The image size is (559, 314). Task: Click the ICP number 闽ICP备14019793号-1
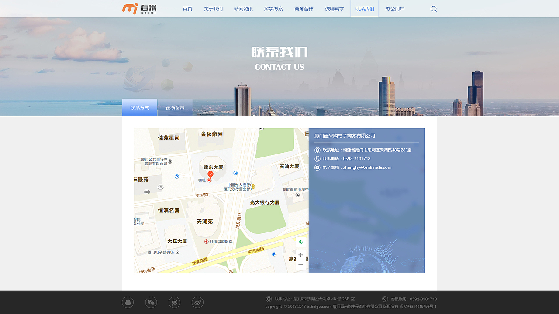[418, 307]
